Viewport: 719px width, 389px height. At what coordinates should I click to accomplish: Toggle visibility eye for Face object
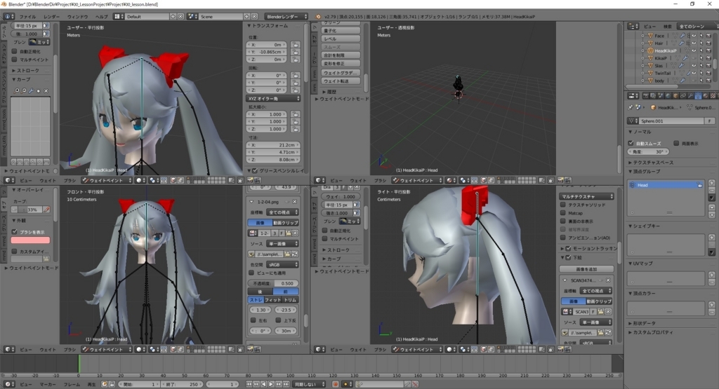click(x=694, y=36)
